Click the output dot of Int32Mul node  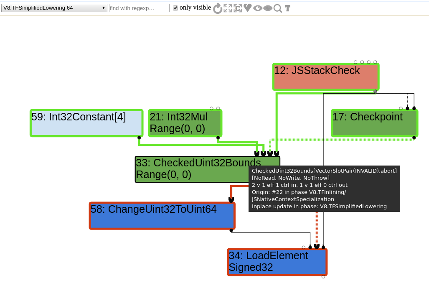(218, 138)
